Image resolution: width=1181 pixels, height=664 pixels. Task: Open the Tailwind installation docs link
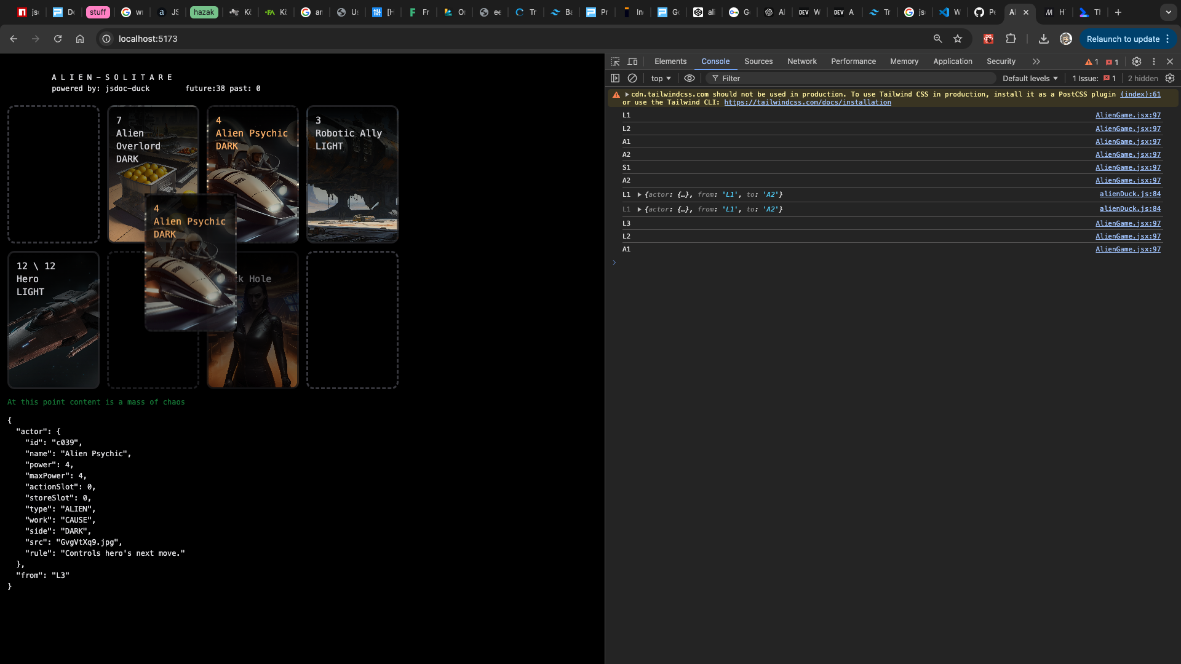click(x=807, y=103)
